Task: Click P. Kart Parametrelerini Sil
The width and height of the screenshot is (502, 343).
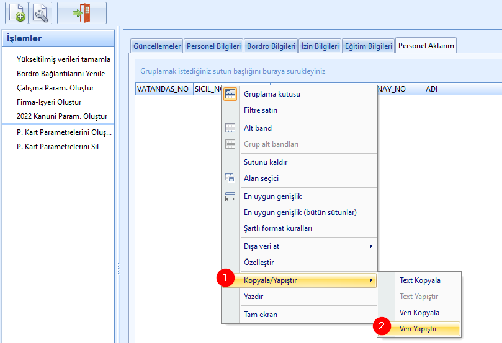Action: (58, 147)
